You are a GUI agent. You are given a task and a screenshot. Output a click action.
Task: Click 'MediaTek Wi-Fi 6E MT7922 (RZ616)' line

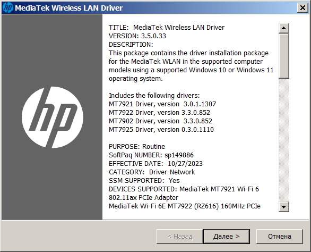185,206
